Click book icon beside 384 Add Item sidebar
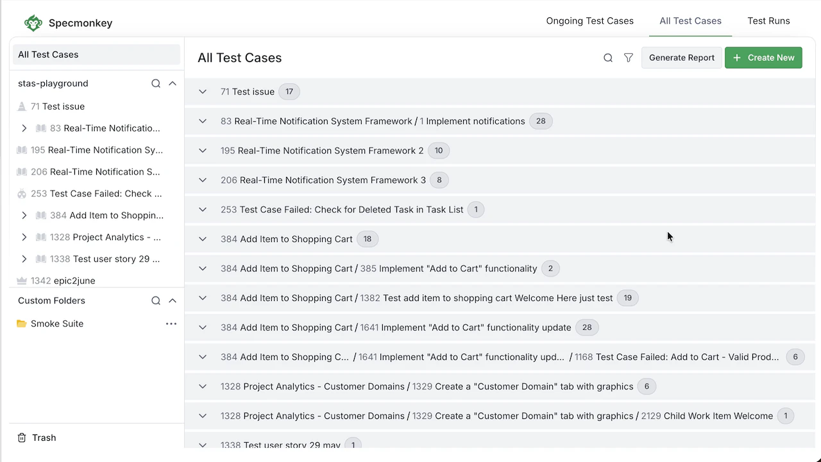This screenshot has height=462, width=821. [41, 216]
